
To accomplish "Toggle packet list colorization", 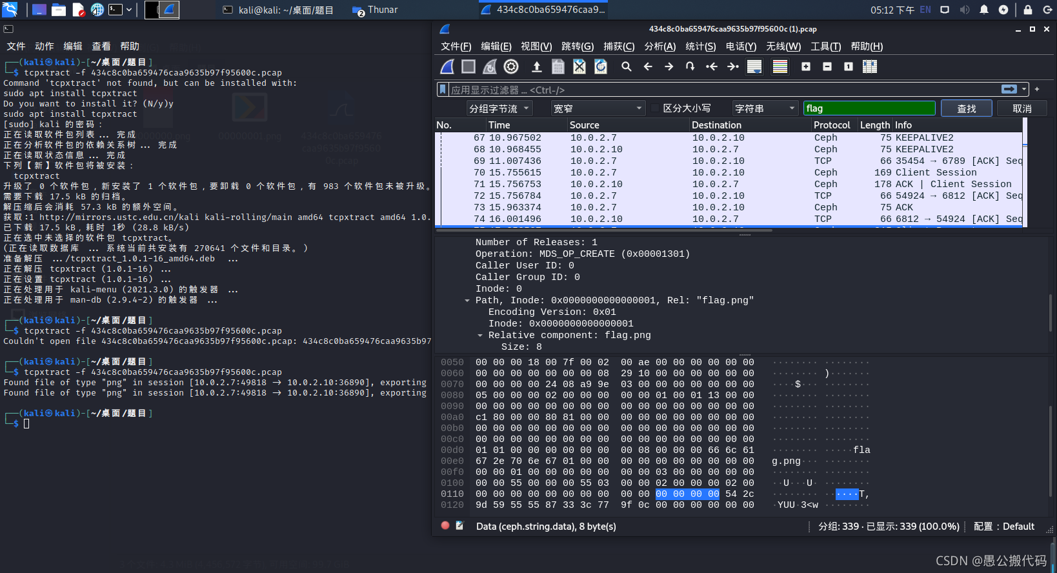I will [x=780, y=66].
